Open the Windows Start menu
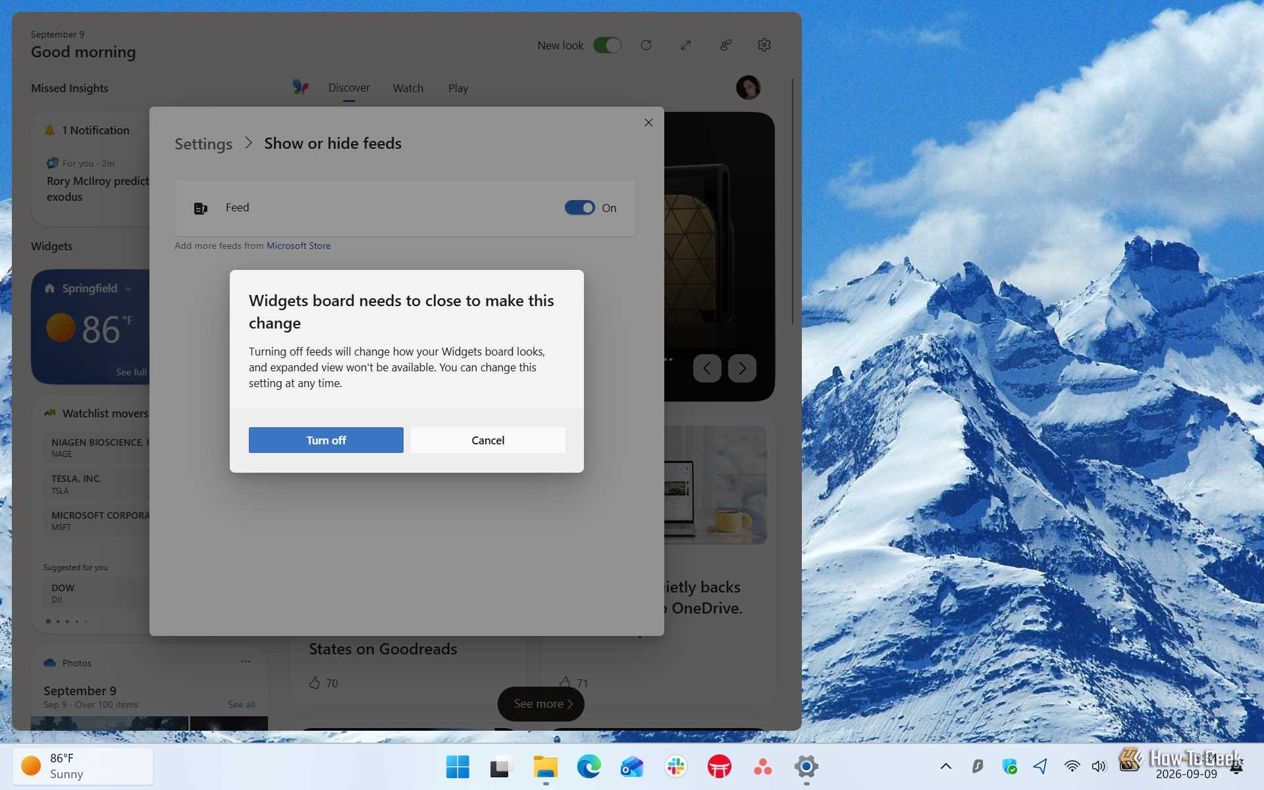Screen dimensions: 1264x790 tap(458, 766)
